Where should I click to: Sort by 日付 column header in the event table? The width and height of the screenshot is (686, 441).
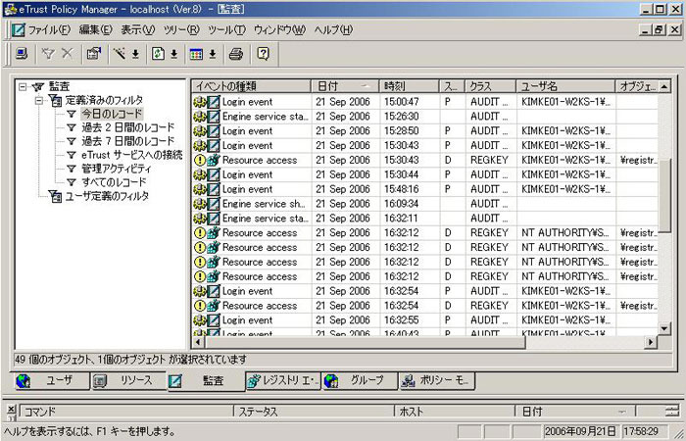(x=345, y=86)
